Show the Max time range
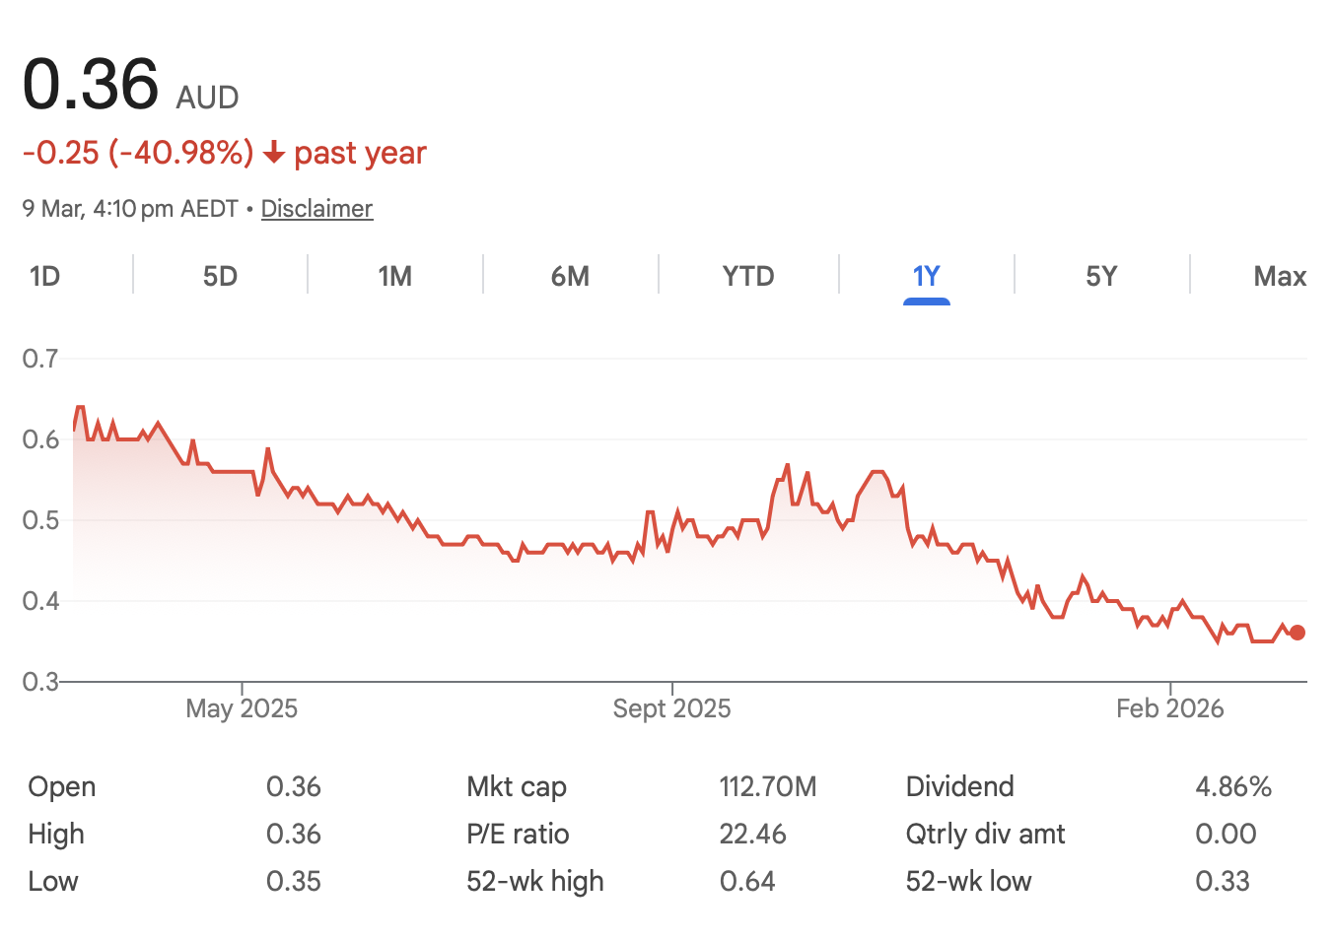The image size is (1333, 940). (1280, 276)
